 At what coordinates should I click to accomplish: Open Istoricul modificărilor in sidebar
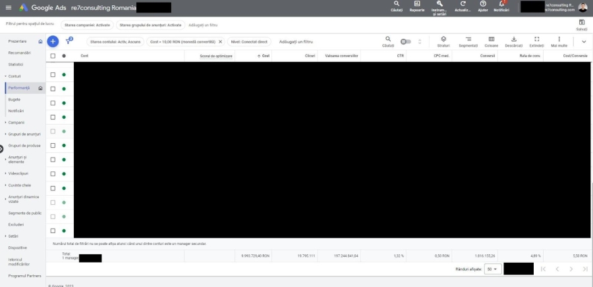(x=19, y=262)
